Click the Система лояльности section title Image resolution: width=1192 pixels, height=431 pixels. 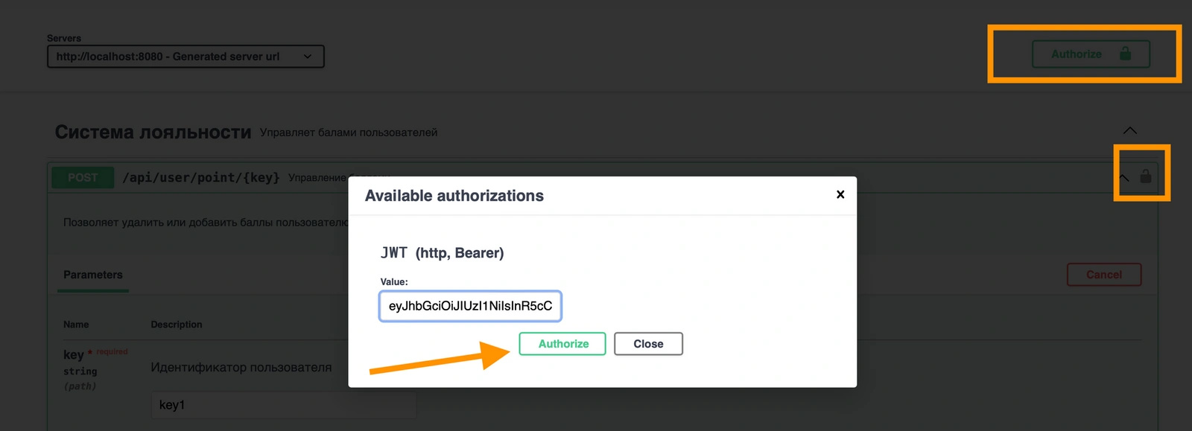pyautogui.click(x=153, y=133)
